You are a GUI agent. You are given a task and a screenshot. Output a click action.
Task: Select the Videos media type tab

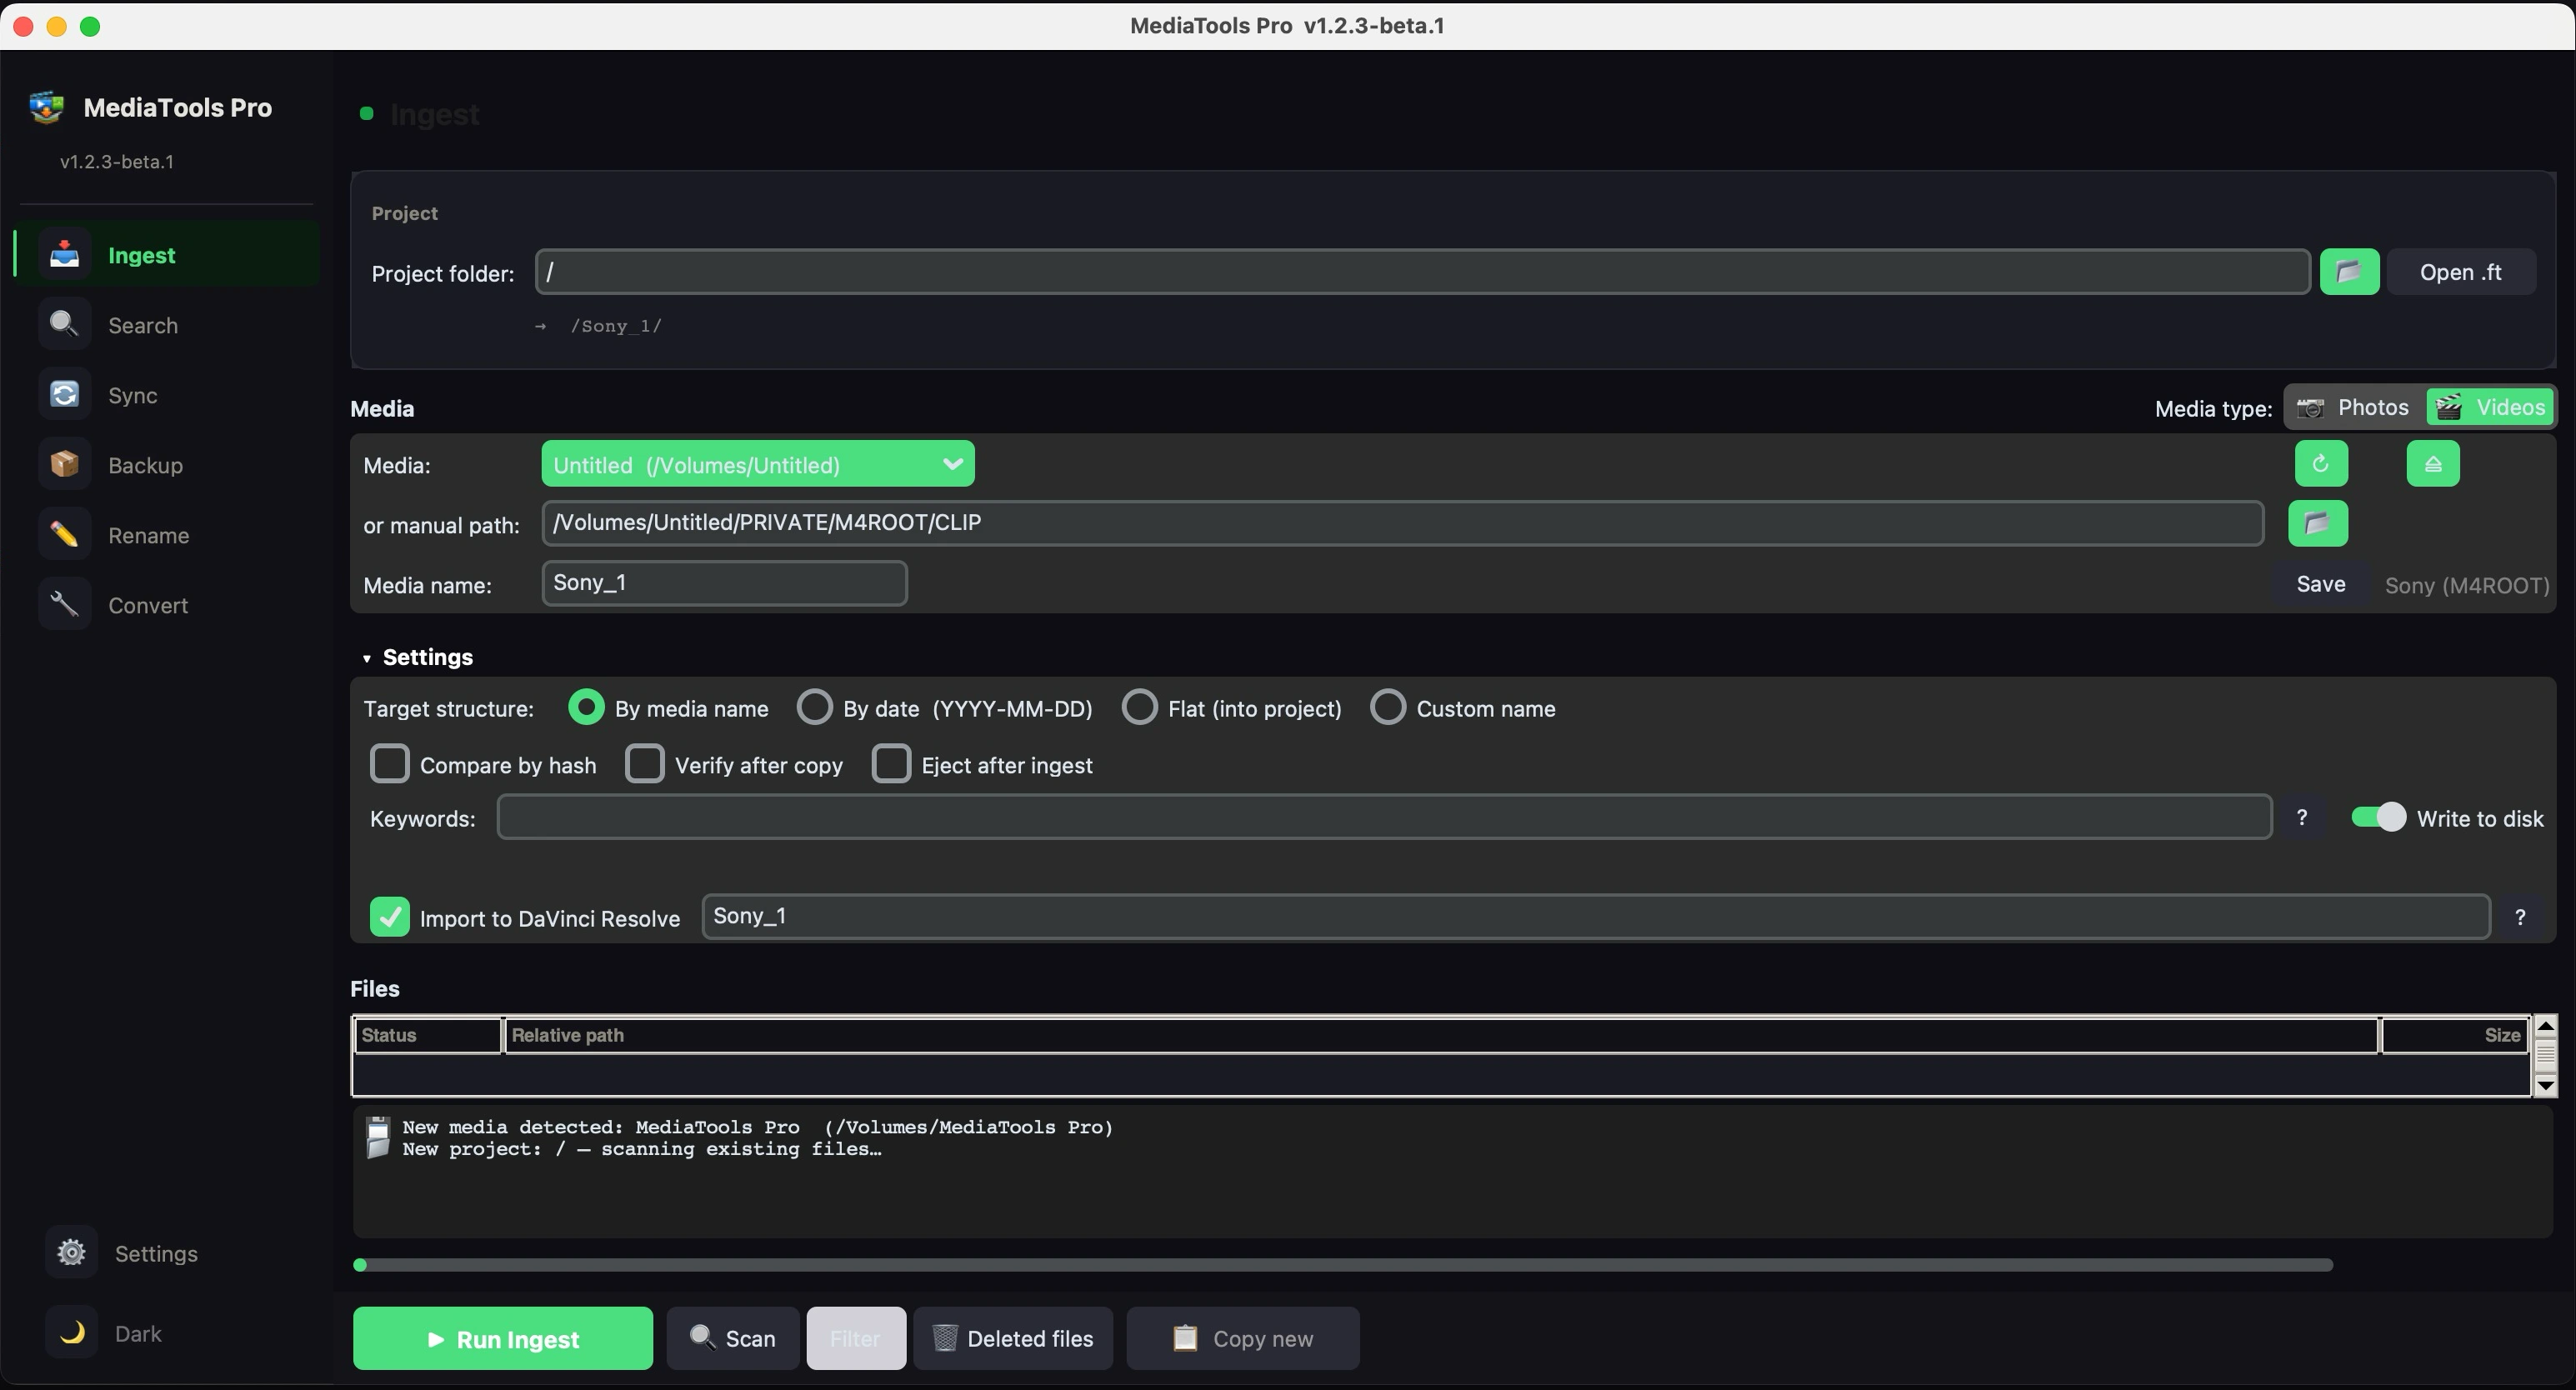coord(2490,407)
